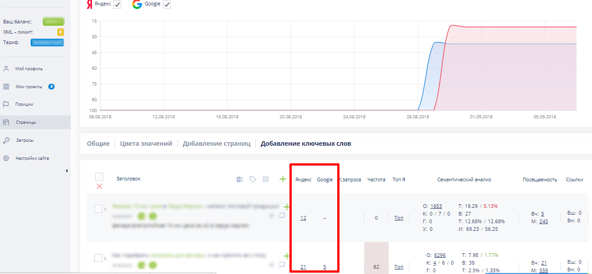Click the green plus icon beside the header icons
The height and width of the screenshot is (274, 592).
click(283, 179)
